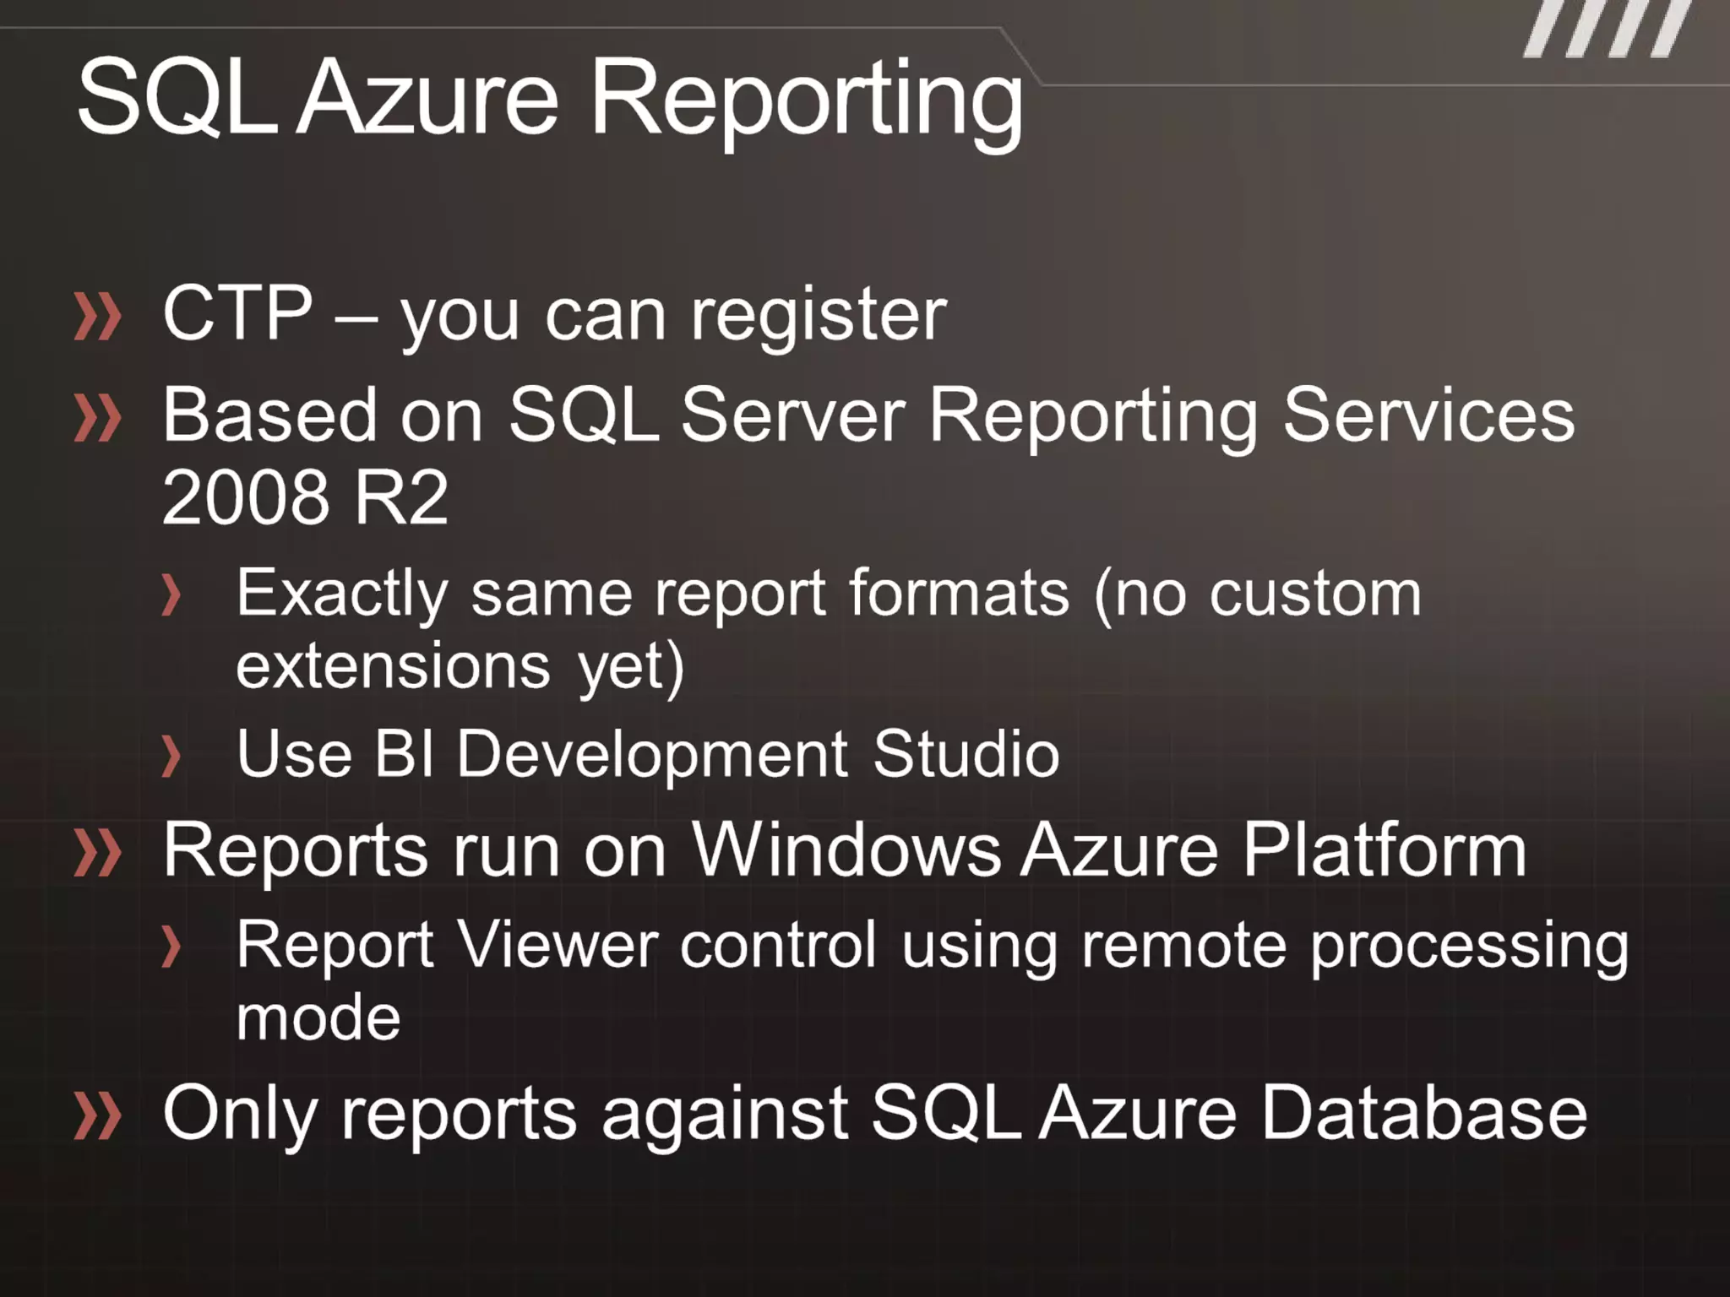The width and height of the screenshot is (1730, 1297).
Task: Click the Reports run on Windows Azure Platform line
Action: click(x=845, y=851)
